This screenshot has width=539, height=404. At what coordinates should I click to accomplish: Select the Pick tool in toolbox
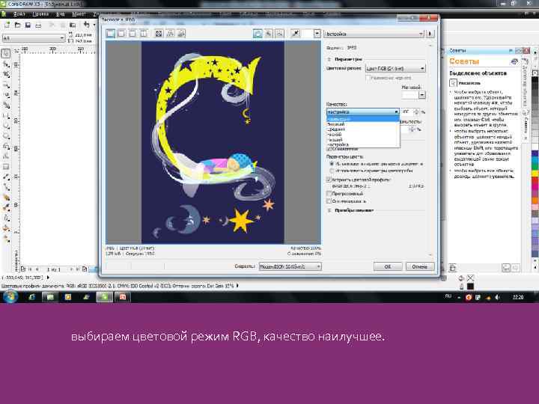tap(6, 54)
